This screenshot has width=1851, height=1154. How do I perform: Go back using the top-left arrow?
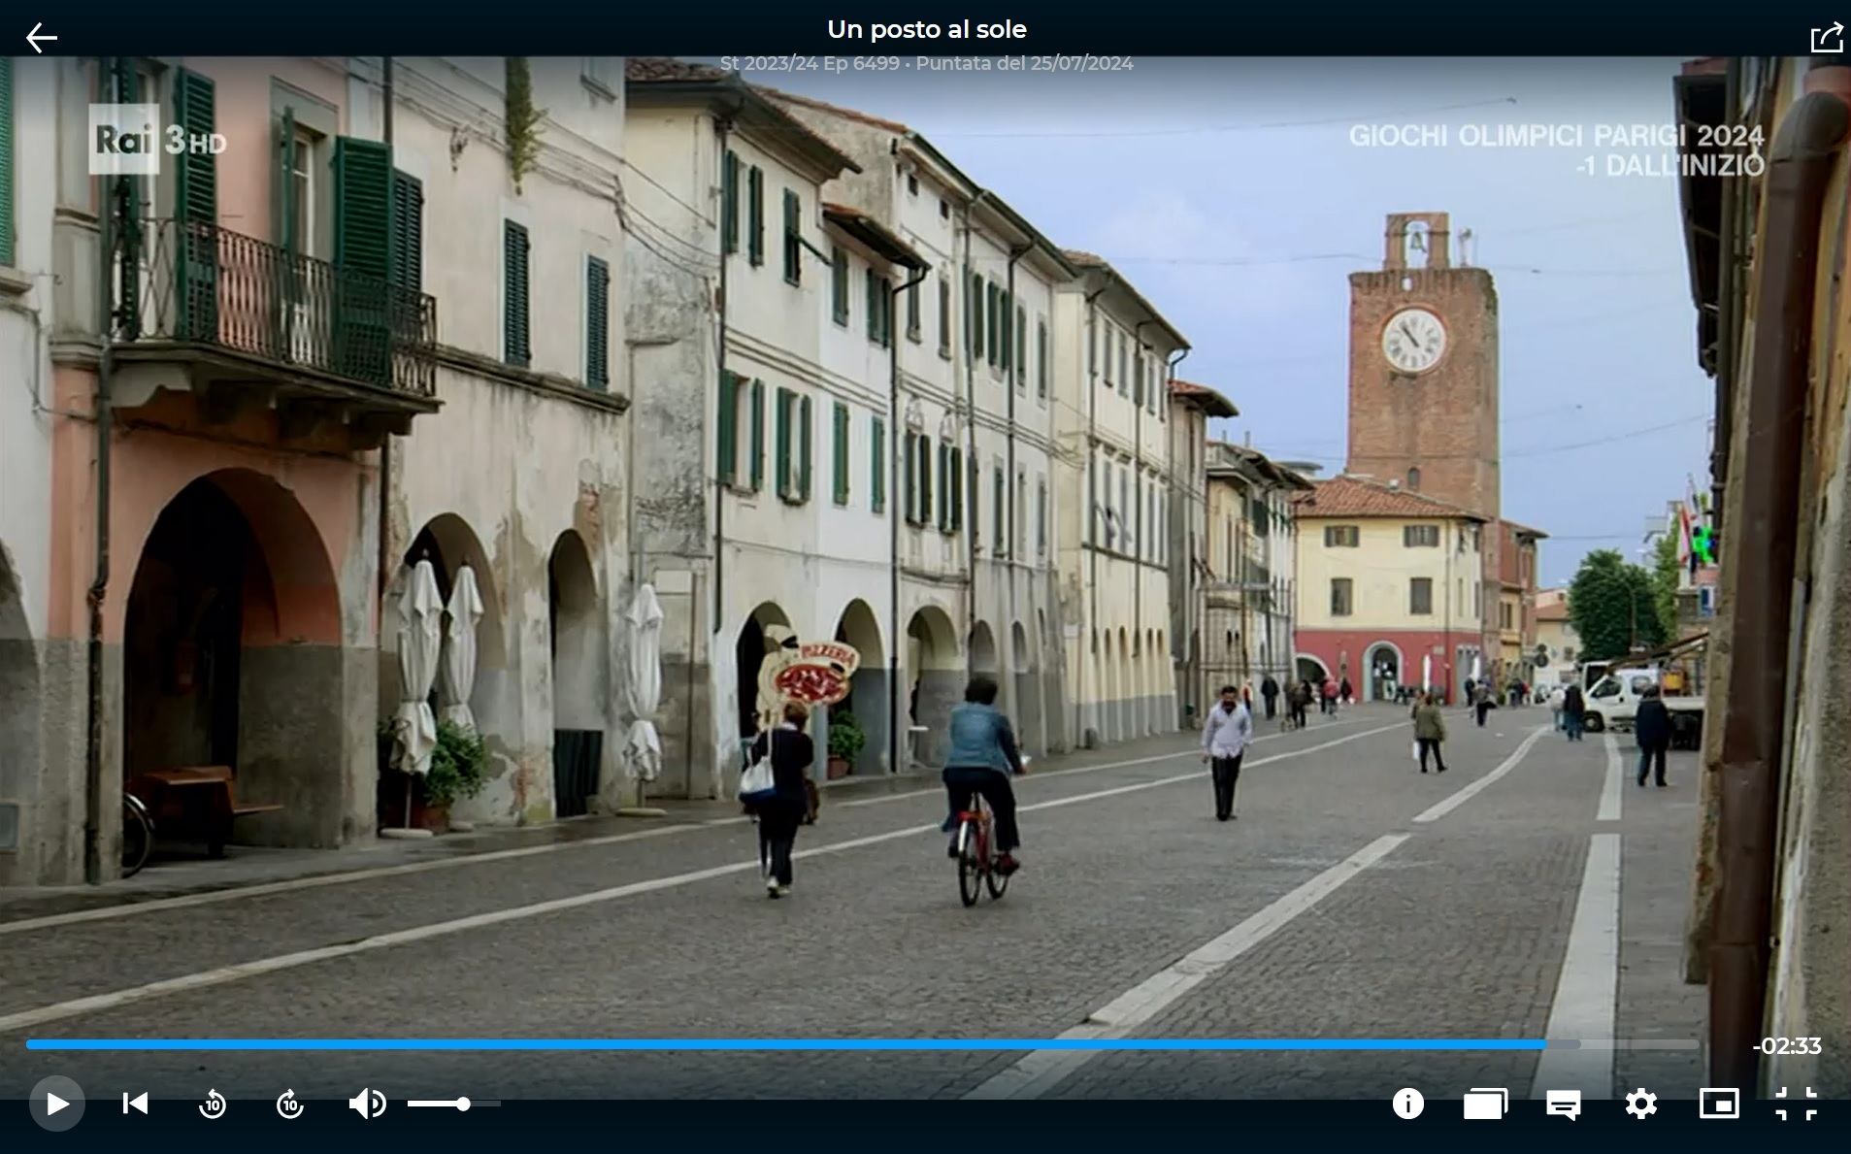point(42,38)
